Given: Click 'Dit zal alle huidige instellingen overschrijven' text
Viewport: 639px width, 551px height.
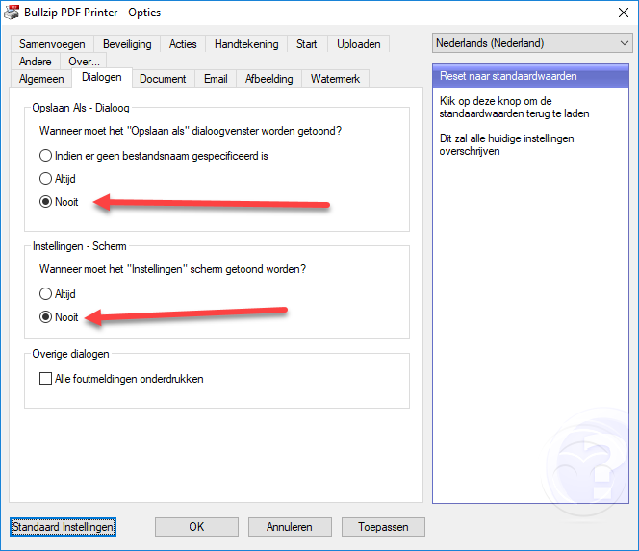Looking at the screenshot, I should tap(506, 144).
